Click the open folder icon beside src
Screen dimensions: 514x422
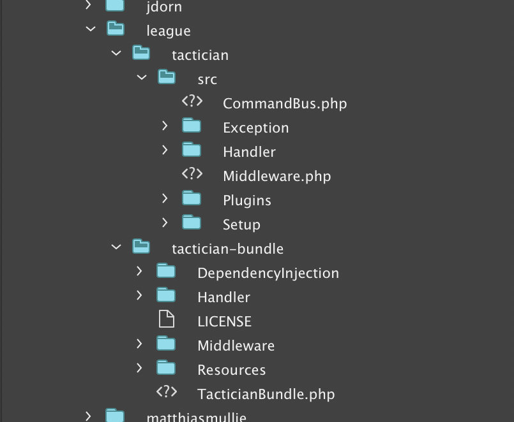point(167,78)
